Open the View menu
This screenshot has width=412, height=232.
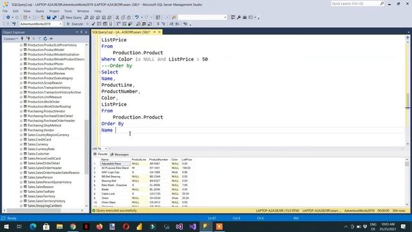[x=27, y=11]
